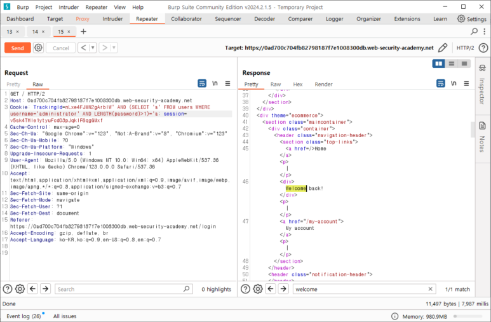491x322 pixels.
Task: Go to the Decoder tool tab
Action: click(x=264, y=19)
